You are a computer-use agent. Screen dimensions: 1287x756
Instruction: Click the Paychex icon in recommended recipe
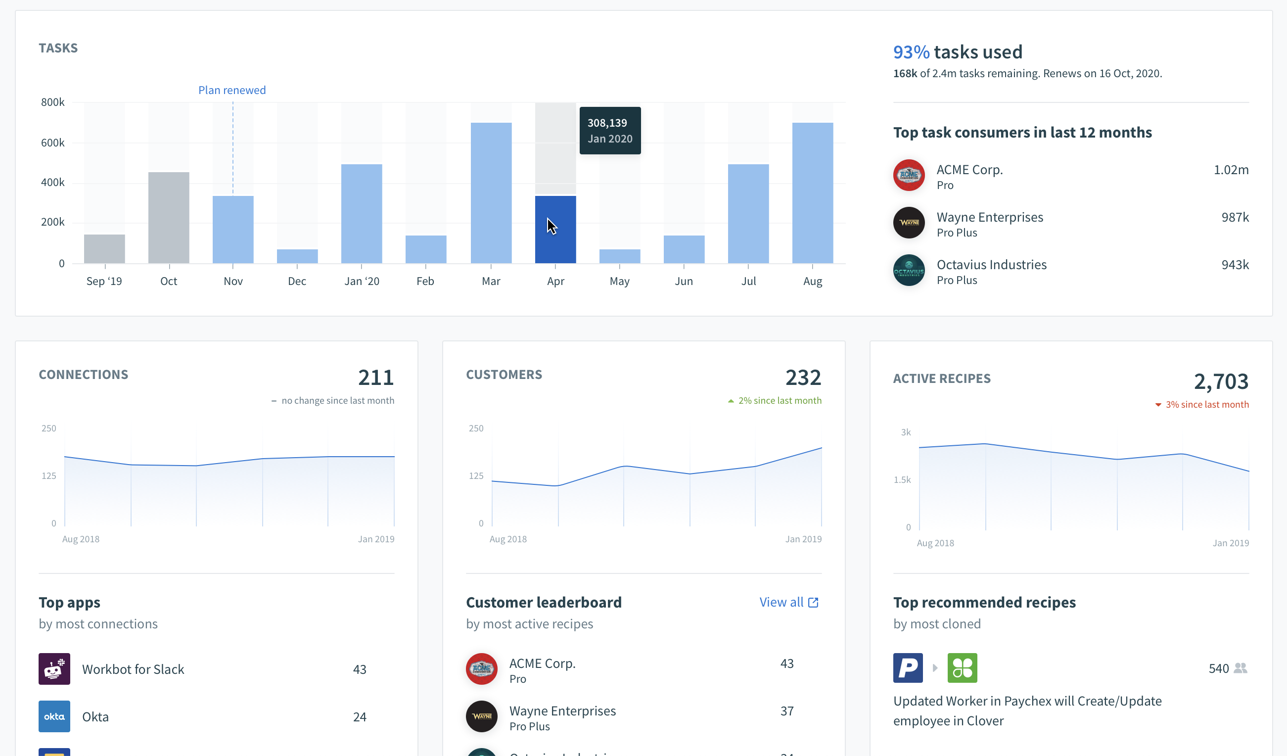908,667
